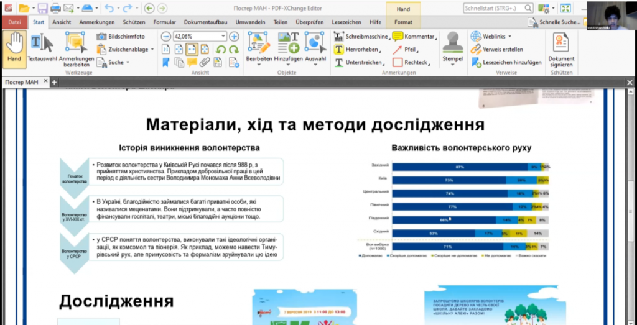Toggle fit width view
637x325 pixels.
point(192,50)
